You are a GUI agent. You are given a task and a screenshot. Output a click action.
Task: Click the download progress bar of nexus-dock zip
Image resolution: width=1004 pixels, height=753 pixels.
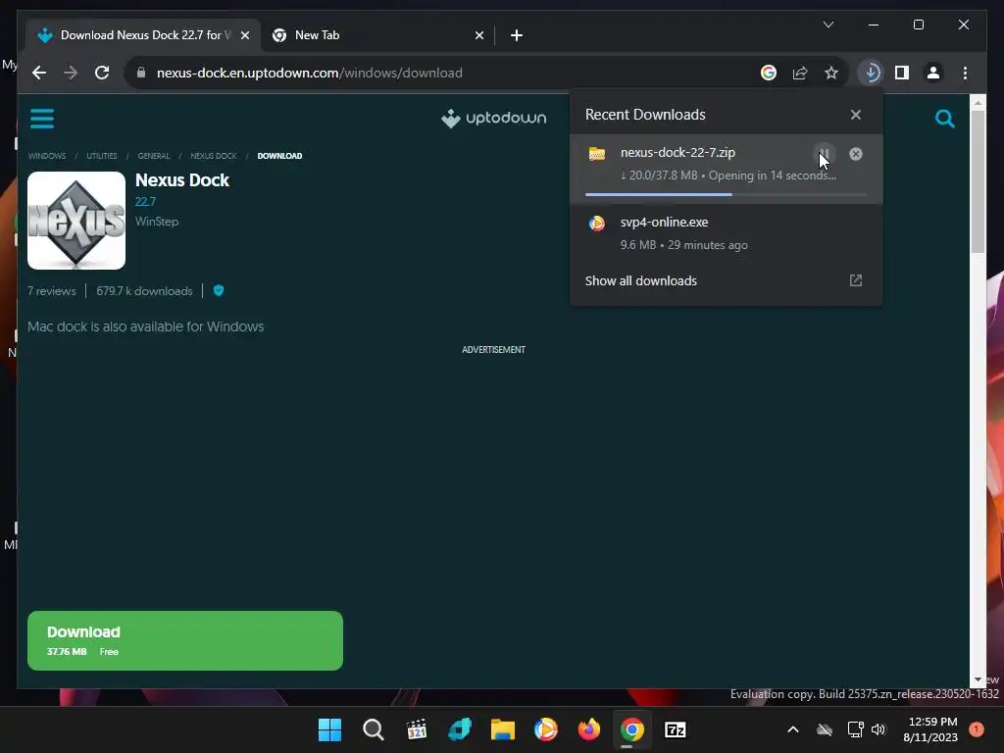pos(727,194)
